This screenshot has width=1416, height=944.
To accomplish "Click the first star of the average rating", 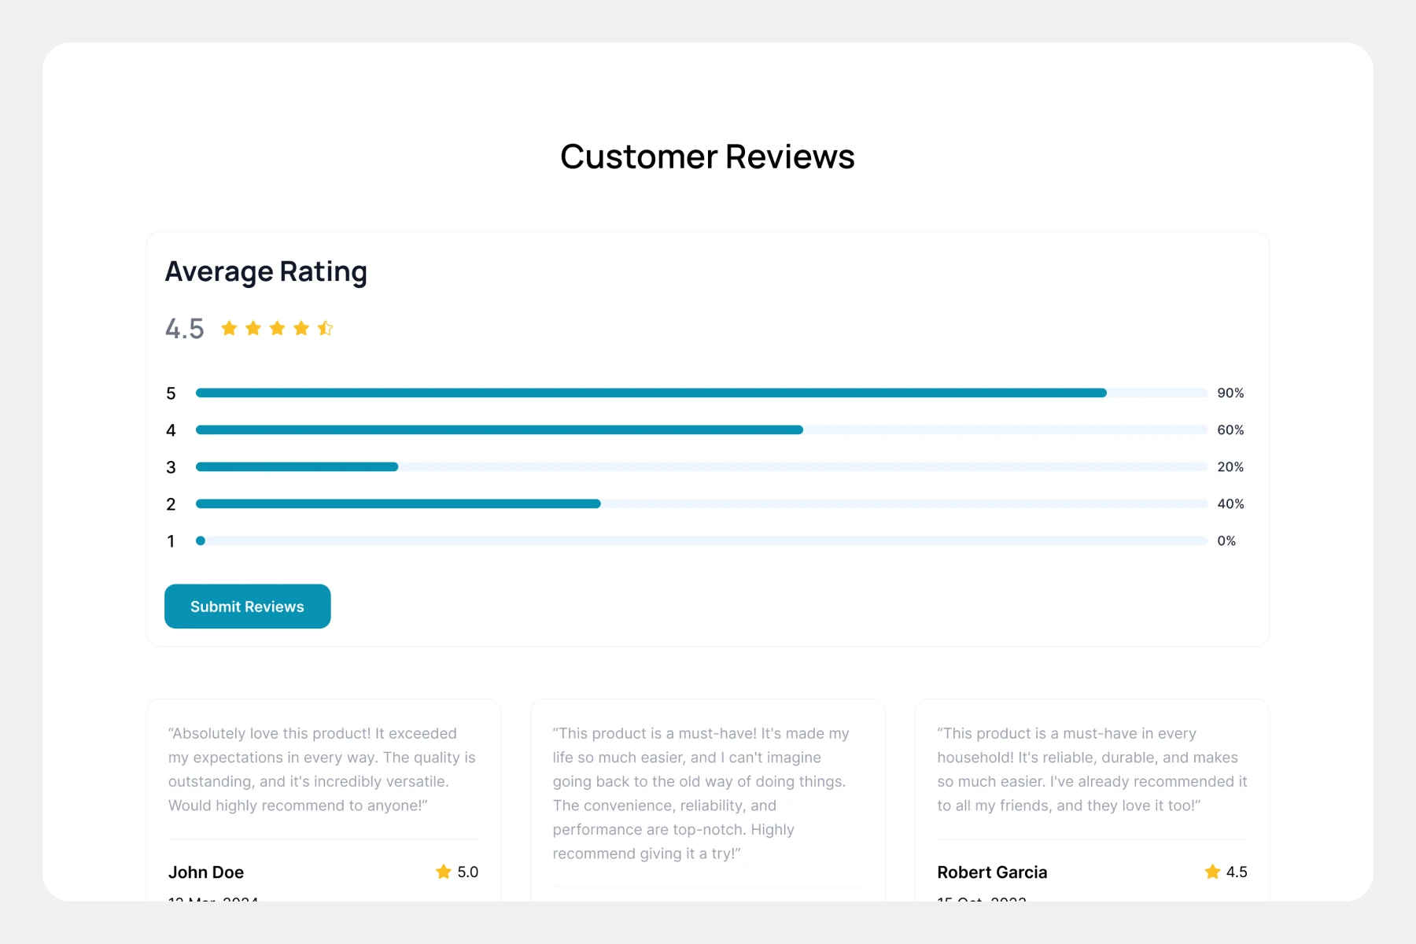I will (229, 328).
